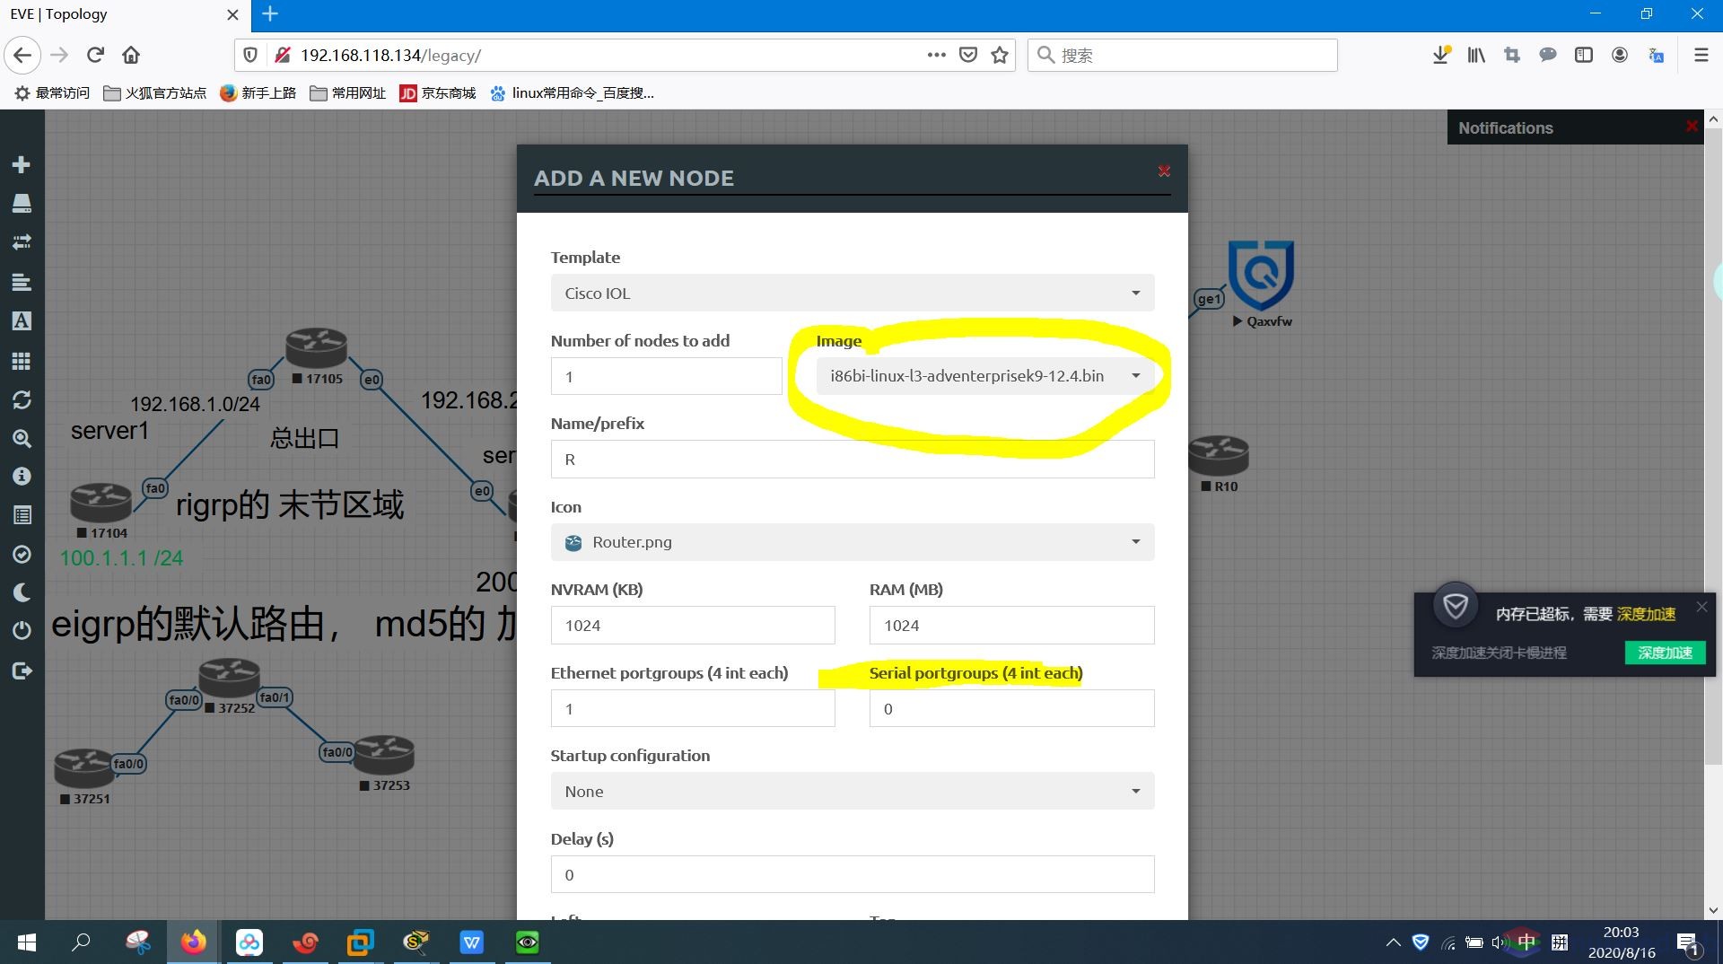Click the Serial portgroups input field

[1012, 709]
